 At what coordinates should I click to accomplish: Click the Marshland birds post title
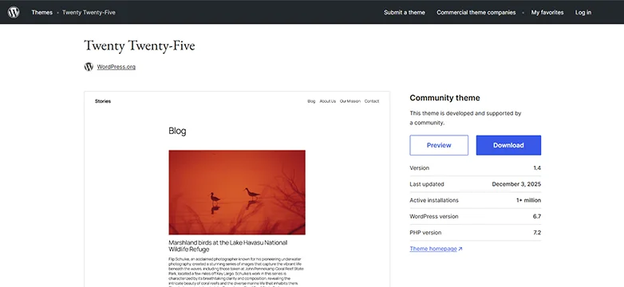(x=227, y=246)
